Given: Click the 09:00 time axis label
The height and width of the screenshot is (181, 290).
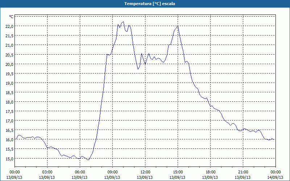Looking at the screenshot, I should [x=112, y=172].
